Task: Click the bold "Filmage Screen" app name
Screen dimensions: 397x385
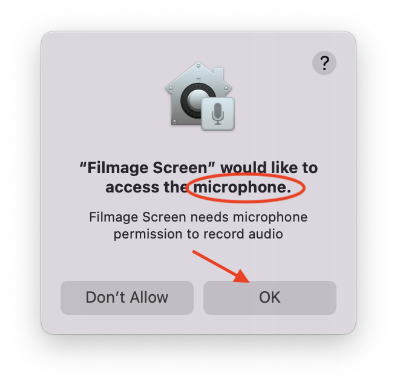Action: [147, 168]
